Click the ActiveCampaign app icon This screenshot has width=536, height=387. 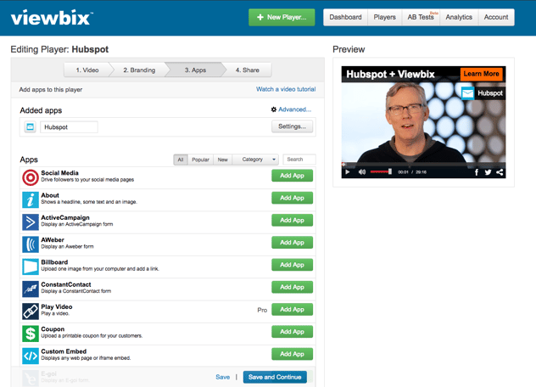coord(30,222)
